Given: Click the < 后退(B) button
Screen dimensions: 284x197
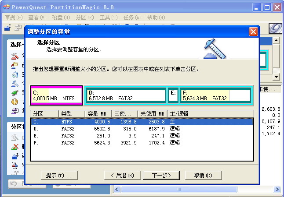Looking at the screenshot, I should 123,176.
